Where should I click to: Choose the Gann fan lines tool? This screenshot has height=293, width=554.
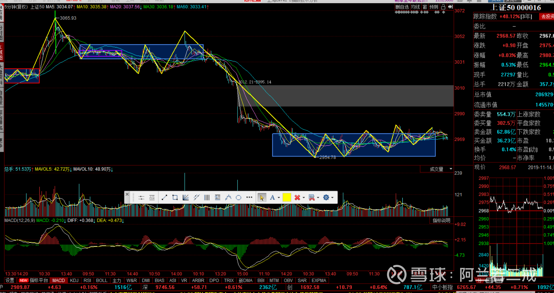tap(185, 197)
